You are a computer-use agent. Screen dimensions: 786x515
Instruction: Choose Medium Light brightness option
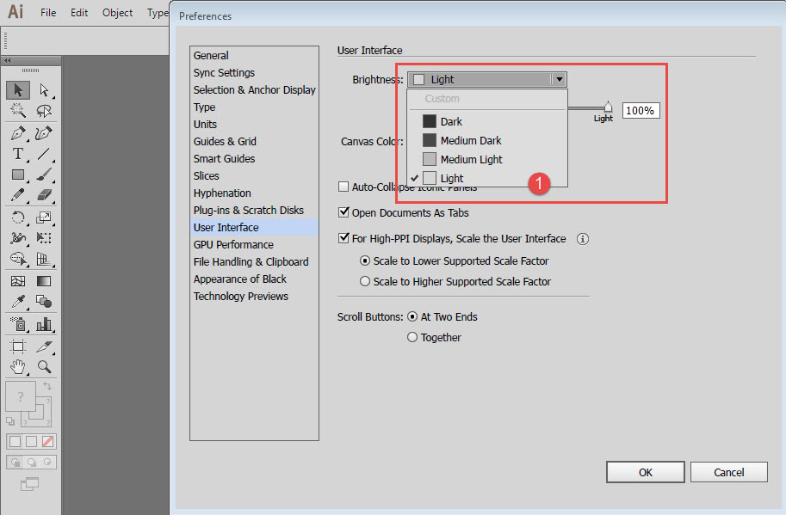point(487,160)
